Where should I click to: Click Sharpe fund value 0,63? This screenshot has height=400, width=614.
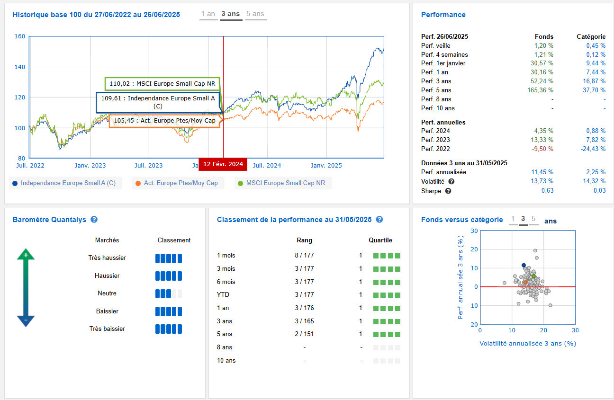tap(548, 191)
